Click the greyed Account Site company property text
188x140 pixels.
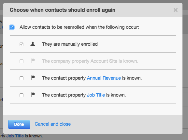[x=90, y=61]
